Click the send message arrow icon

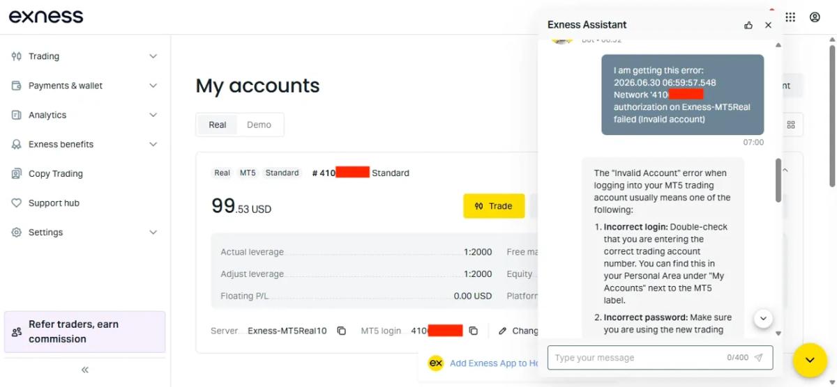(x=759, y=358)
